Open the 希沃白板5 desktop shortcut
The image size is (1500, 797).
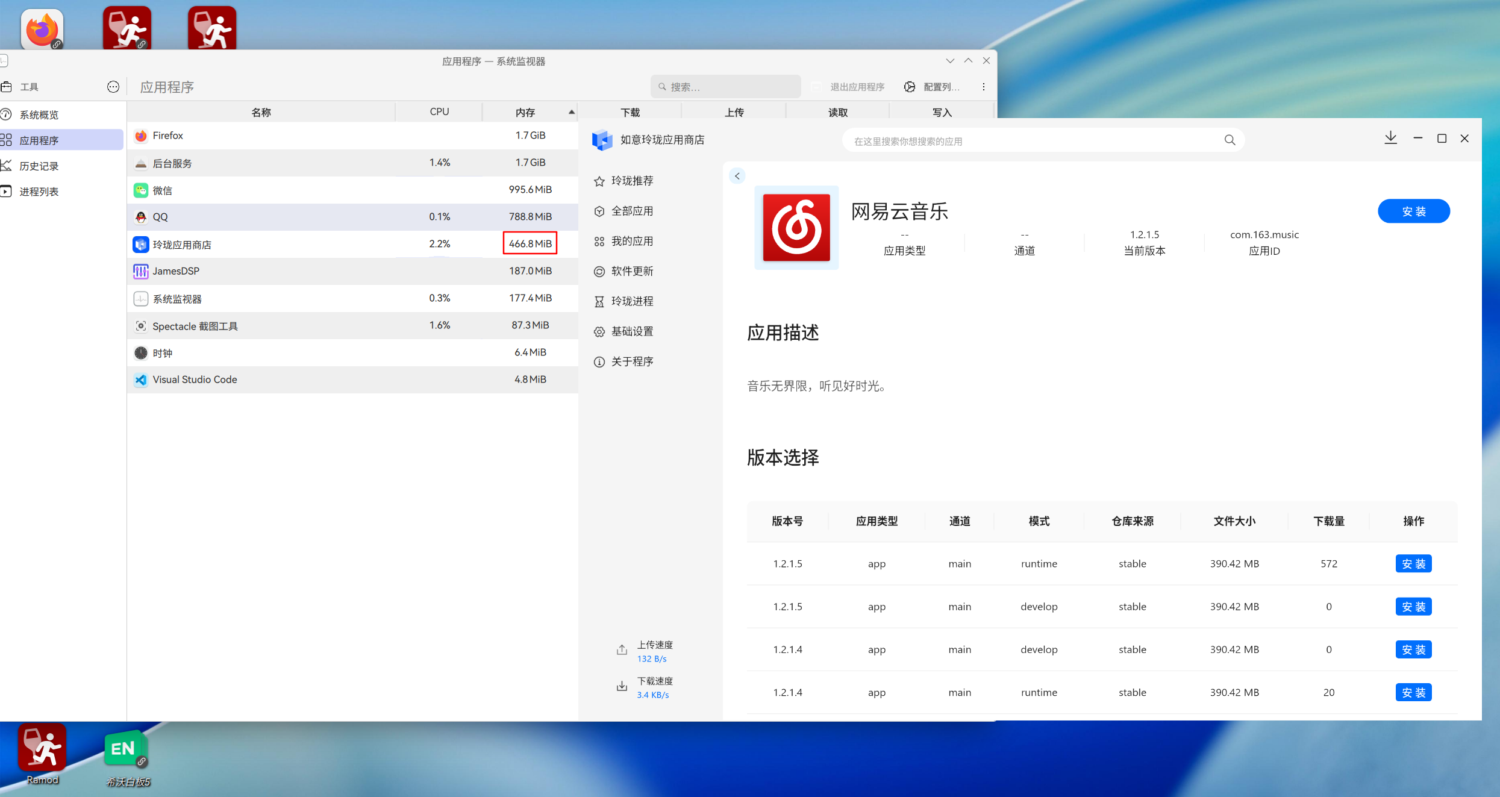pyautogui.click(x=127, y=758)
